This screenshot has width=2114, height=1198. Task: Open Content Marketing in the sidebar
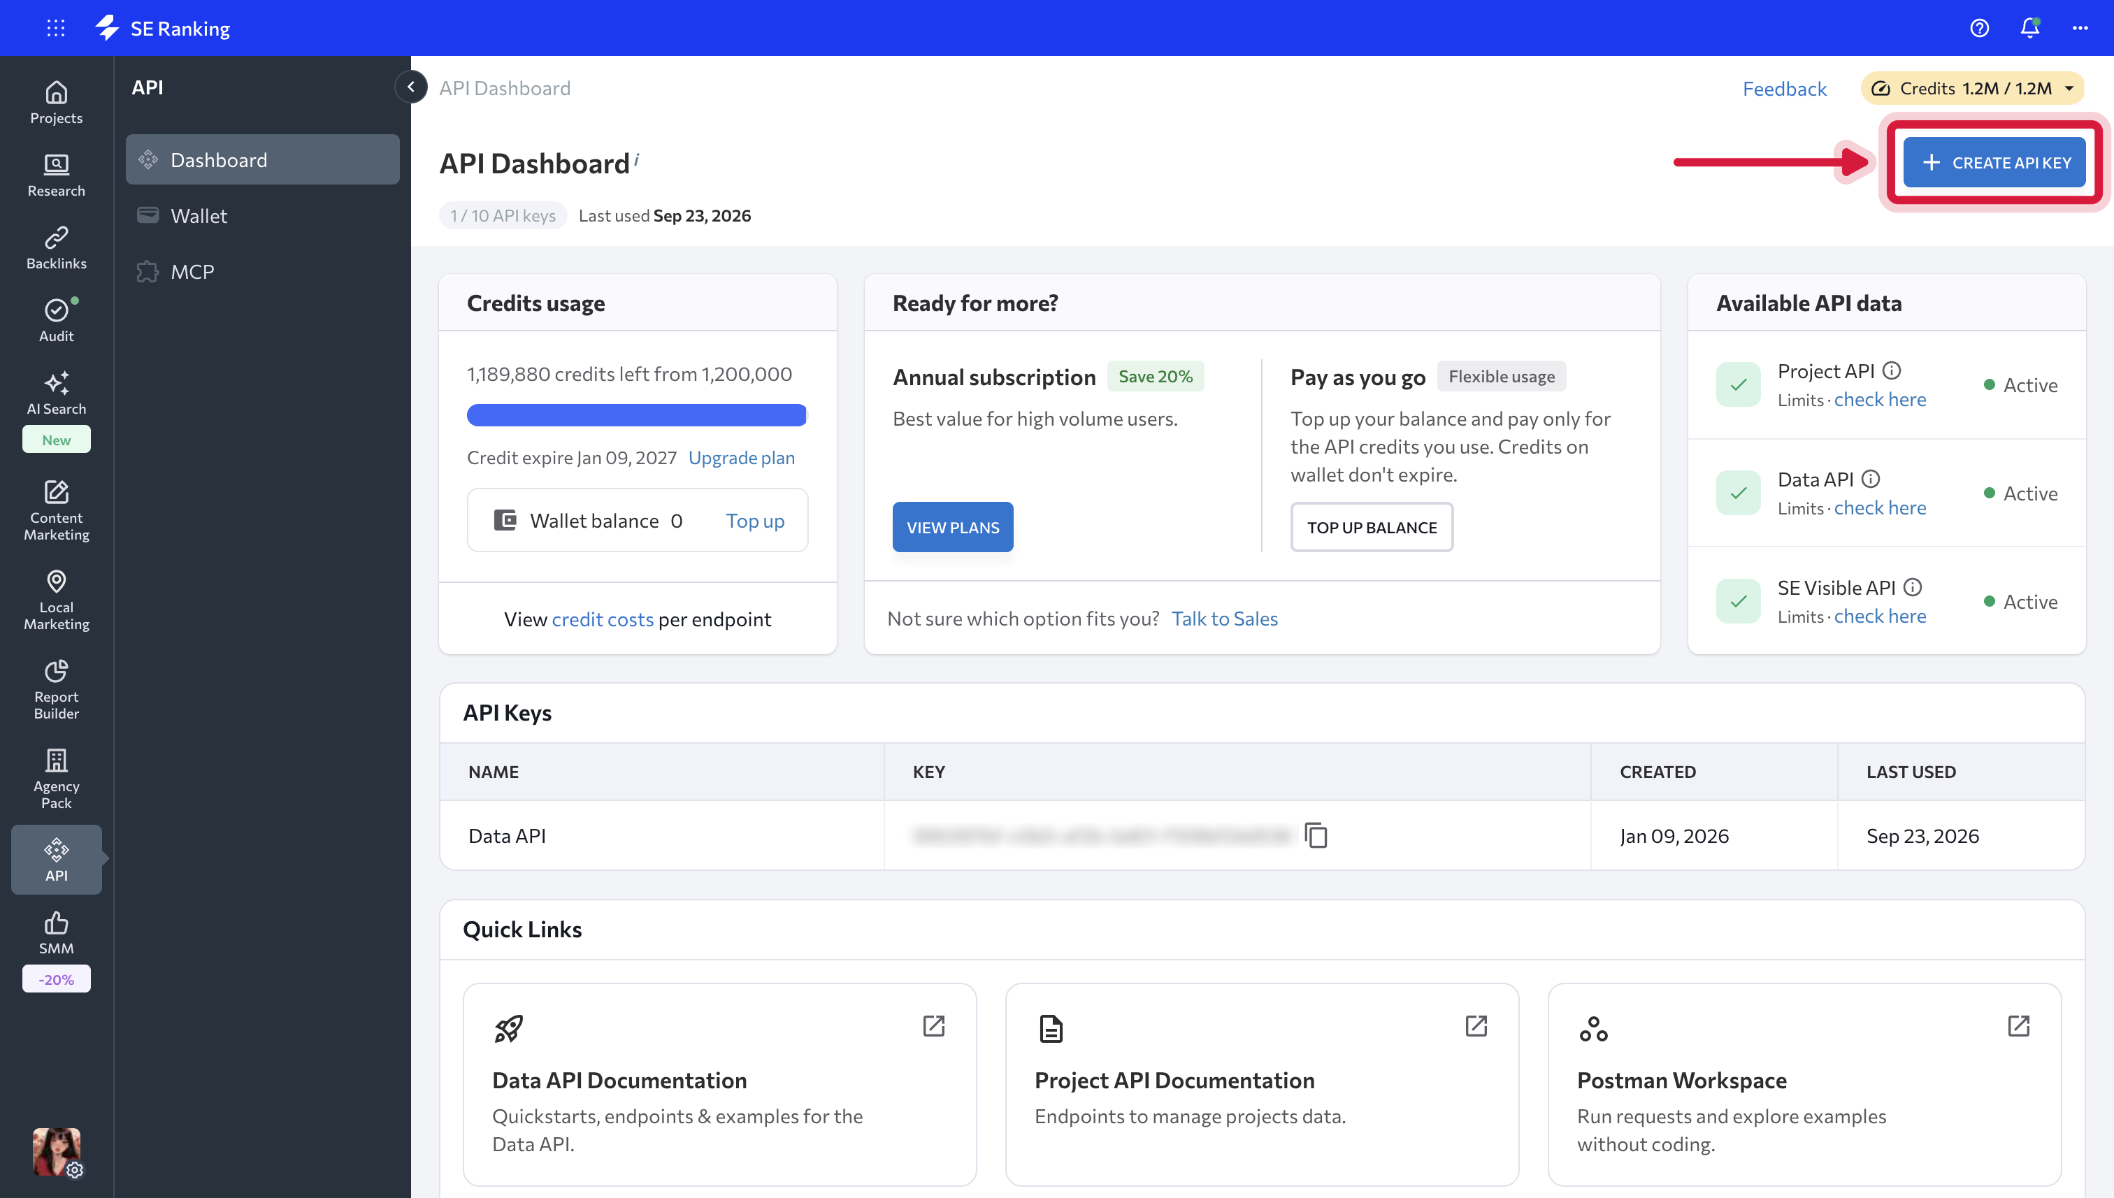56,510
